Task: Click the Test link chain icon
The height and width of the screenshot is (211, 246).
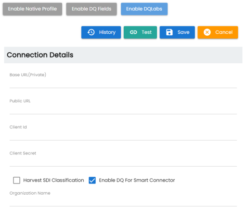Action: coord(133,32)
